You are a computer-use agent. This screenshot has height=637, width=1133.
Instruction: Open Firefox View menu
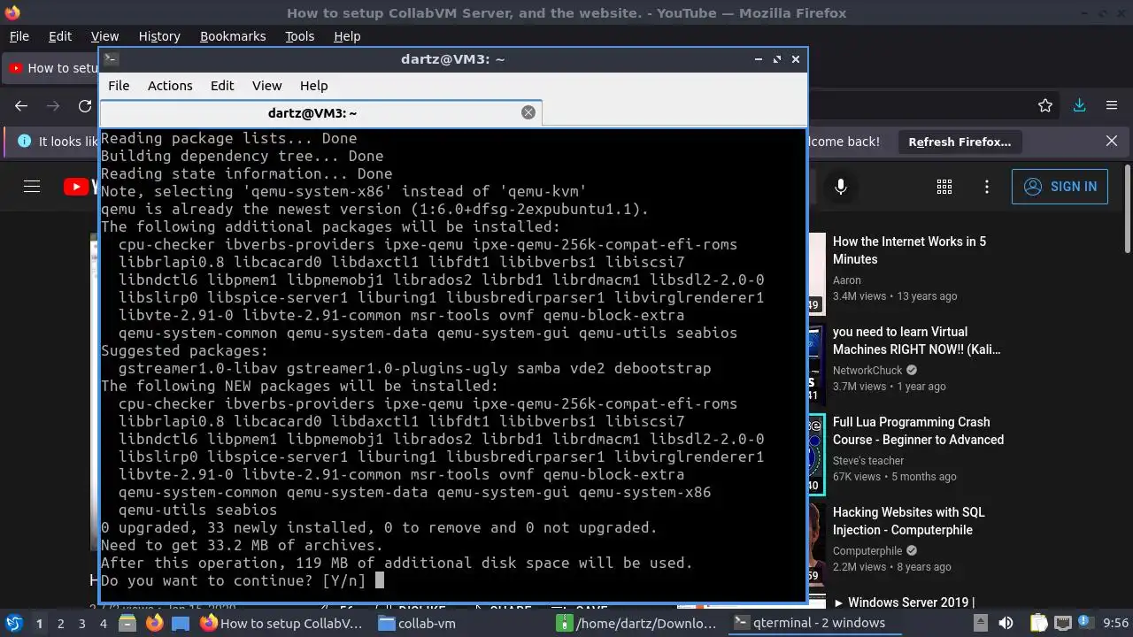click(x=104, y=36)
